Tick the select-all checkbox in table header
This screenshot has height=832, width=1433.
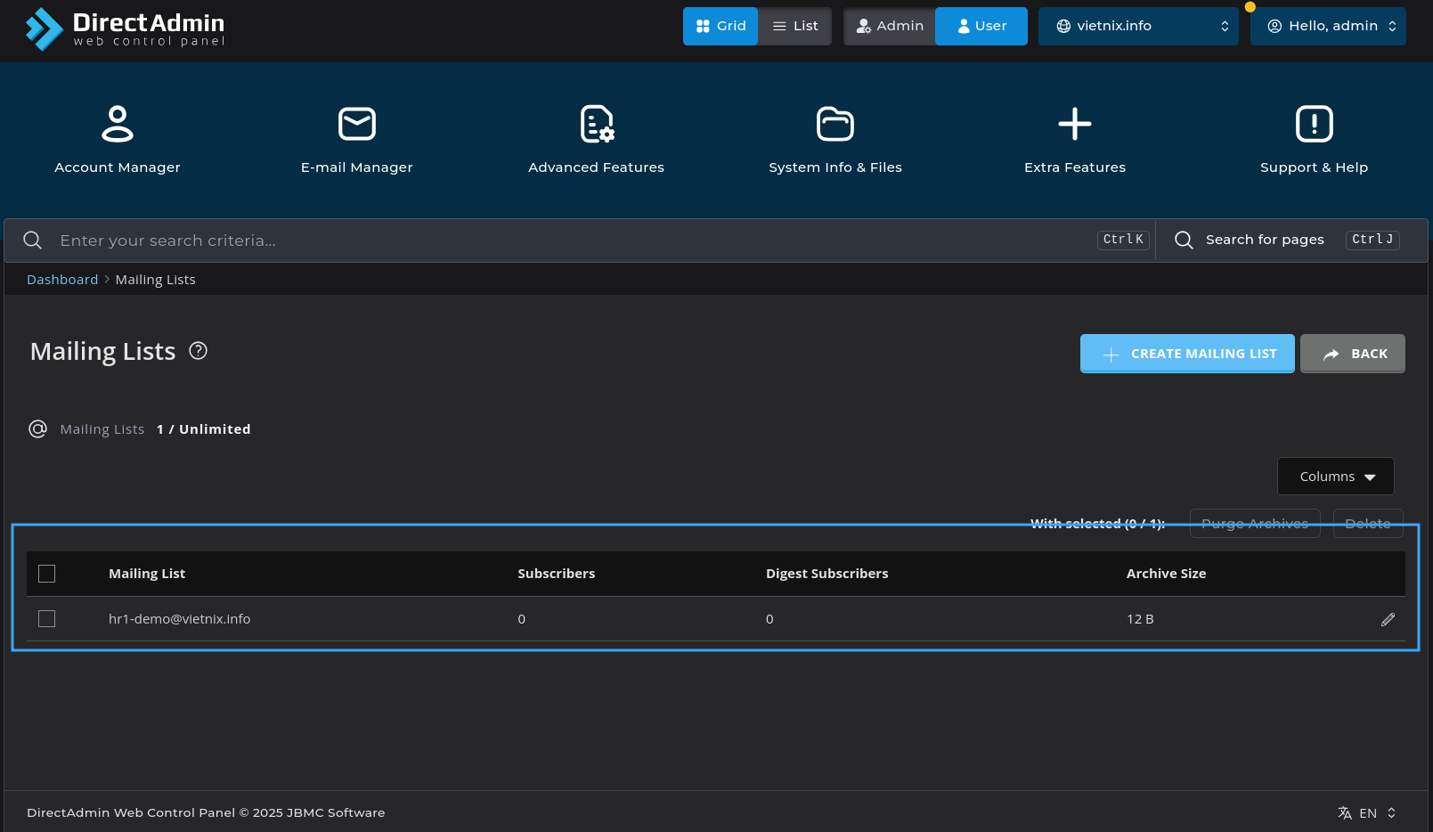(47, 574)
